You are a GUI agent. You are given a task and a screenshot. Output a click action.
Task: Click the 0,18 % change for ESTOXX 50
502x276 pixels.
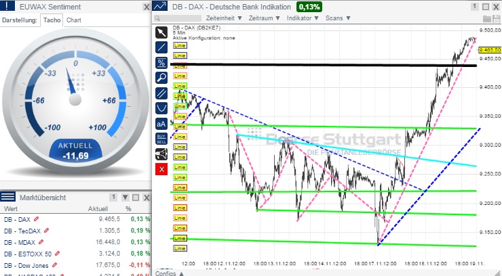point(140,254)
